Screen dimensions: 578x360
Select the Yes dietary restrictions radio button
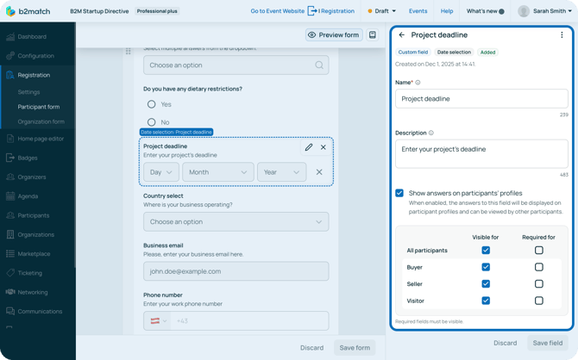[x=152, y=104]
